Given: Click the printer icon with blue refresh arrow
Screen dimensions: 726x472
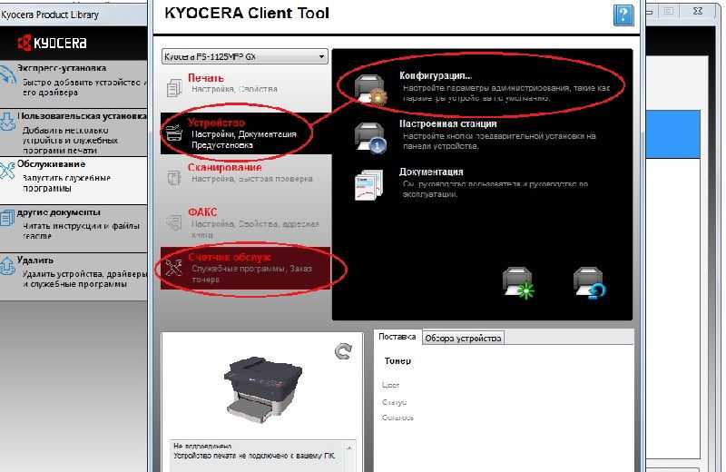Looking at the screenshot, I should click(x=589, y=283).
